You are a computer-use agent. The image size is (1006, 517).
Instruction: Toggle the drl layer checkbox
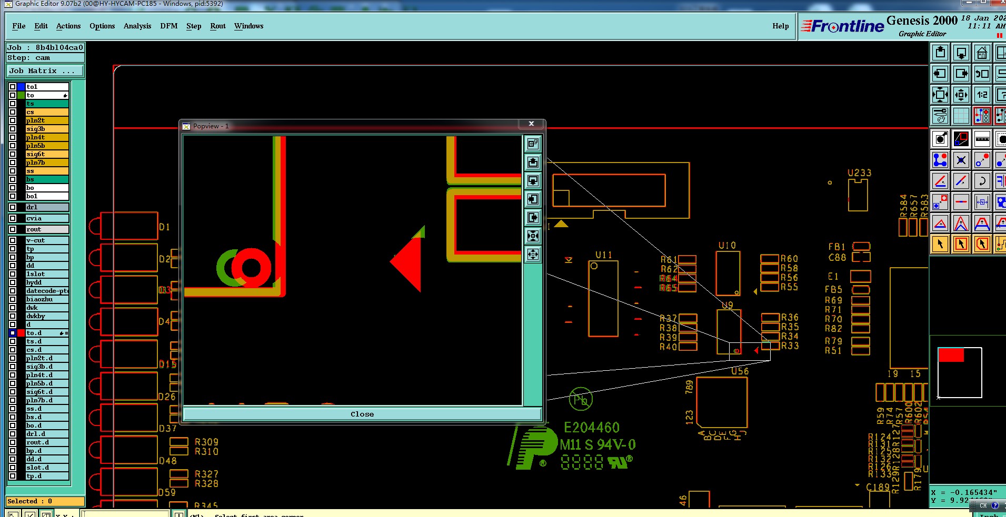13,207
